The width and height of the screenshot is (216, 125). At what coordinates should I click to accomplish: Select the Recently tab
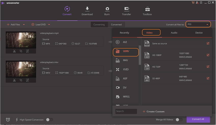[x=125, y=33]
